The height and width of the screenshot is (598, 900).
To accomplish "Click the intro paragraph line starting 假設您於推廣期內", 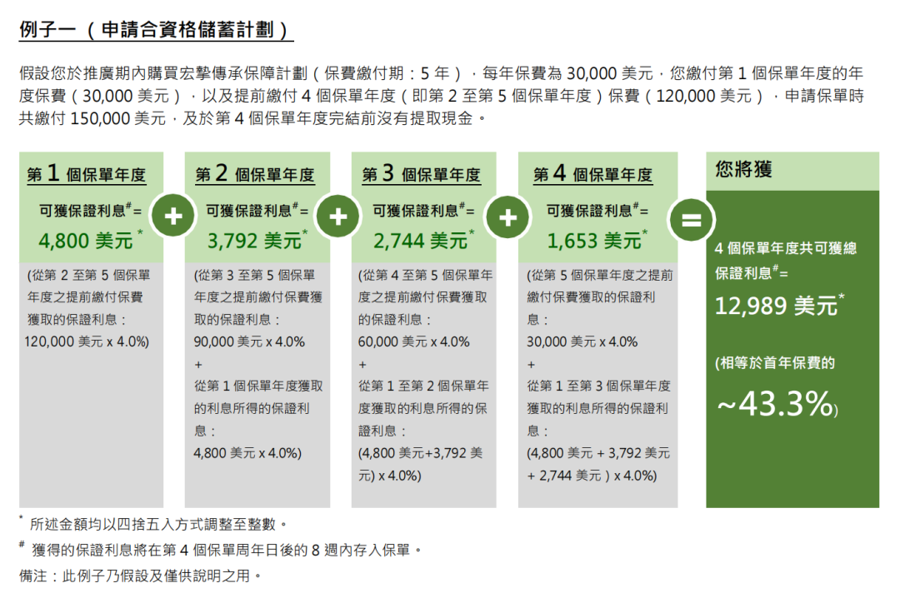I will [441, 73].
